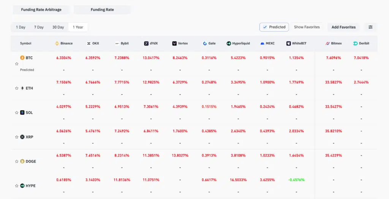Viewport: 389px width, 199px height.
Task: Click the Bitmex exchange logo icon
Action: click(x=327, y=44)
